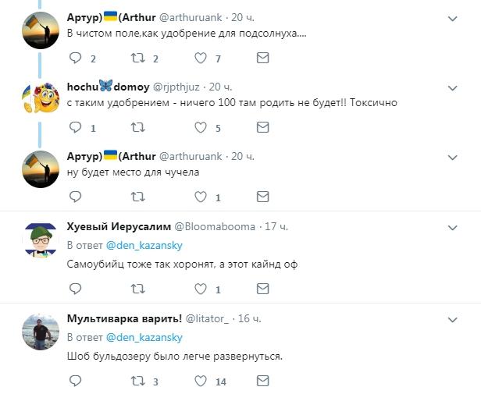Retweet Arthur's first tweet with 2 retweets

point(138,59)
